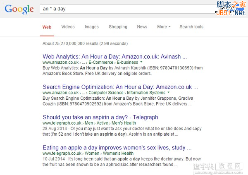Click the E-Commerce breadcrumb in first result
This screenshot has height=175, width=248.
pyautogui.click(x=101, y=62)
